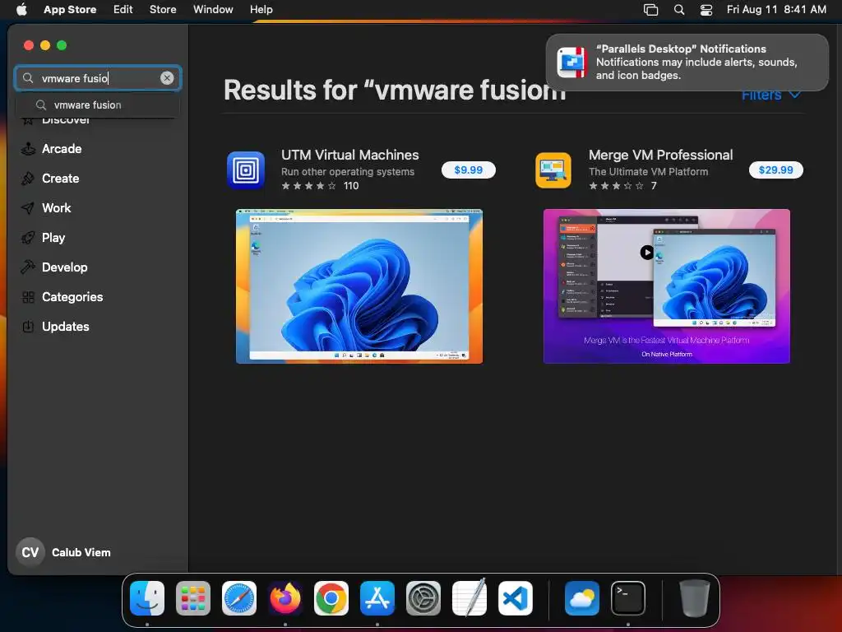Image resolution: width=842 pixels, height=632 pixels.
Task: Click the Parallels Desktop notification banner
Action: coord(687,63)
